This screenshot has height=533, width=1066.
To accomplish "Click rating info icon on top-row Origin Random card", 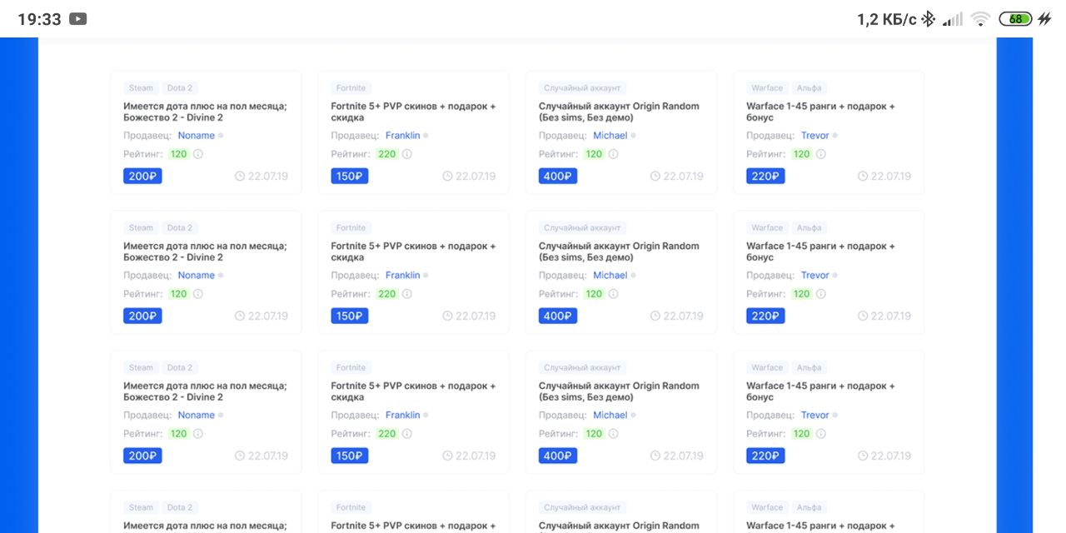I will coord(614,154).
